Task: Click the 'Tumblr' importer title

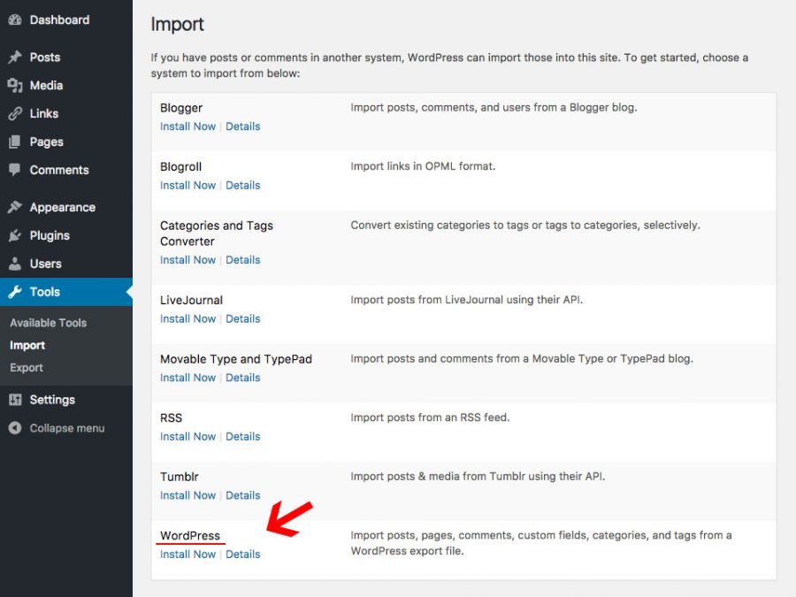Action: coord(180,477)
